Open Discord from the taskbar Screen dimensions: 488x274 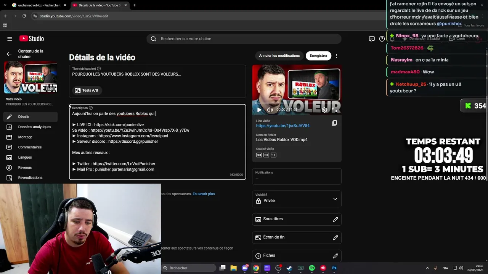[x=245, y=268]
